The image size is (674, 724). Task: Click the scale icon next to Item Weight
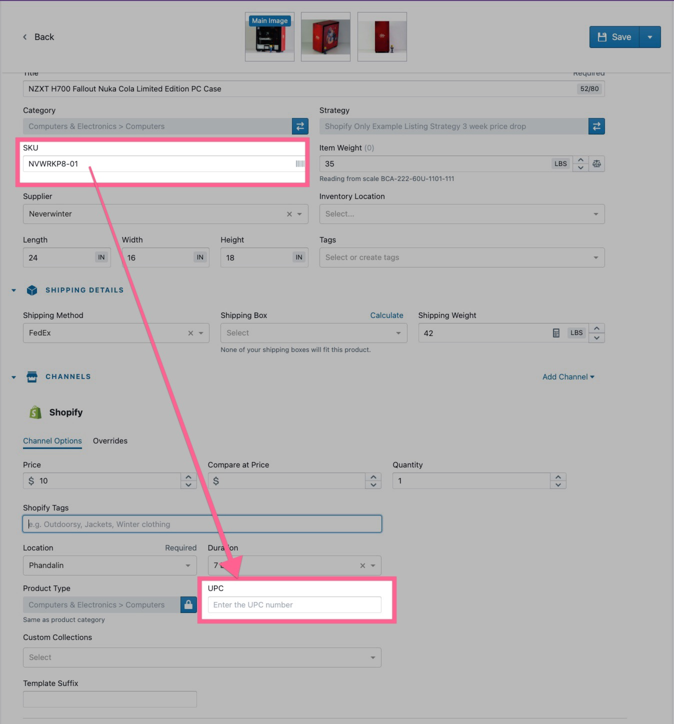pyautogui.click(x=596, y=163)
